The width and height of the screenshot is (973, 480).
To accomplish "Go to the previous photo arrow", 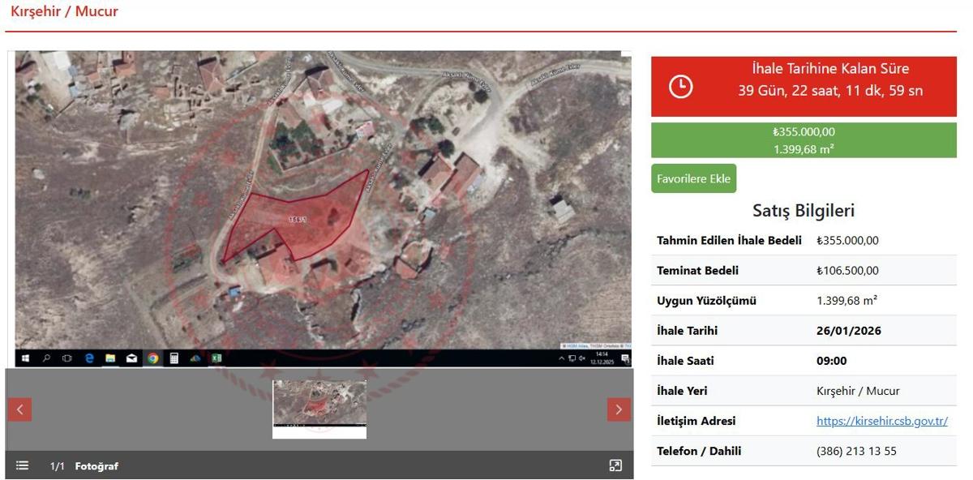I will click(19, 409).
